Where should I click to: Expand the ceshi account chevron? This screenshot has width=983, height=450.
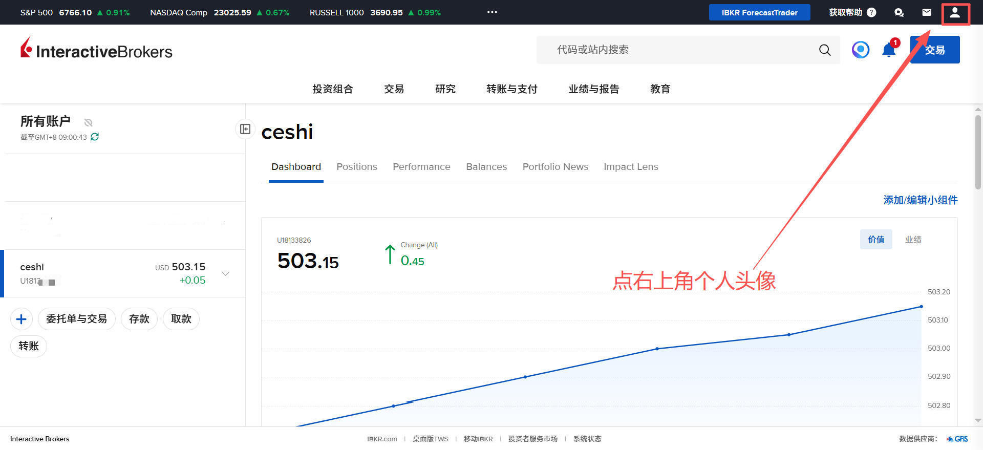(225, 273)
